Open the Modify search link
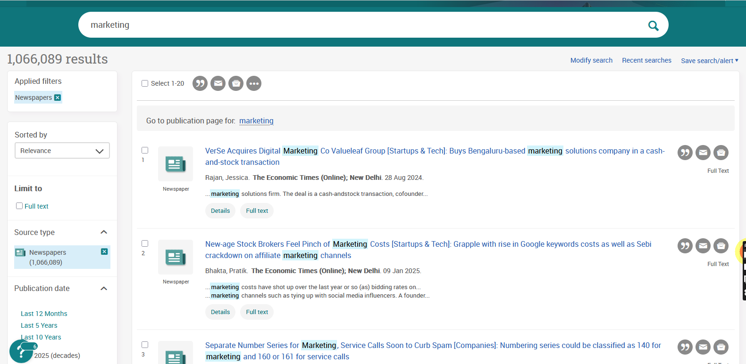Screen dimensions: 746x364 [591, 60]
